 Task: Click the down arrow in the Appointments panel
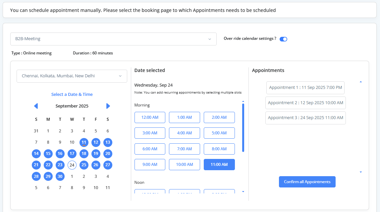tap(360, 172)
